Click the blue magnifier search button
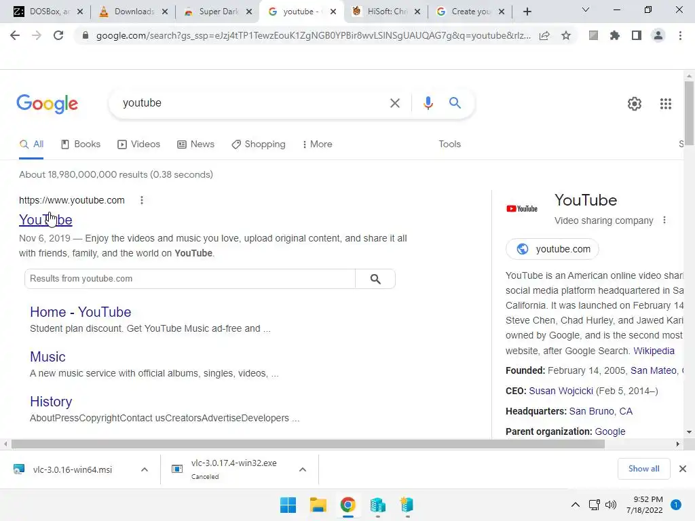Screen dimensions: 695x521 tap(455, 103)
